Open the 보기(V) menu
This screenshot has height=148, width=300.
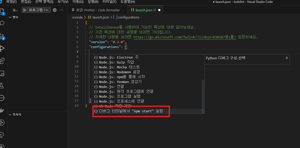tap(63, 2)
